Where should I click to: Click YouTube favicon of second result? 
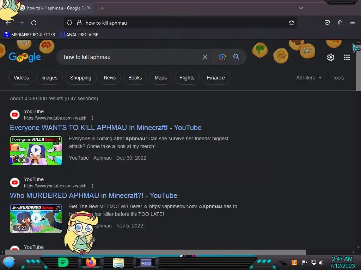click(15, 182)
